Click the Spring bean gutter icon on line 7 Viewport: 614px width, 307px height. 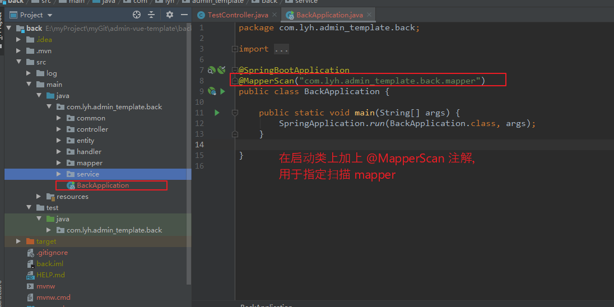click(x=211, y=70)
